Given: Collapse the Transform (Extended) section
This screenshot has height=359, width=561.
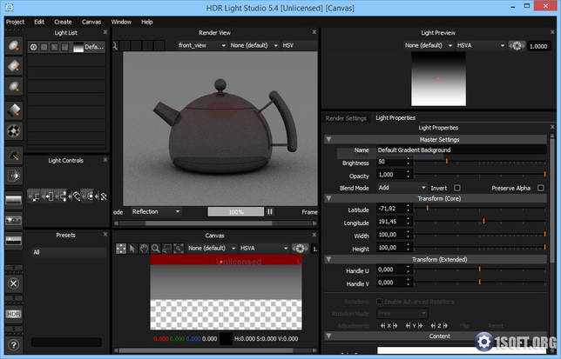Looking at the screenshot, I should coord(328,259).
